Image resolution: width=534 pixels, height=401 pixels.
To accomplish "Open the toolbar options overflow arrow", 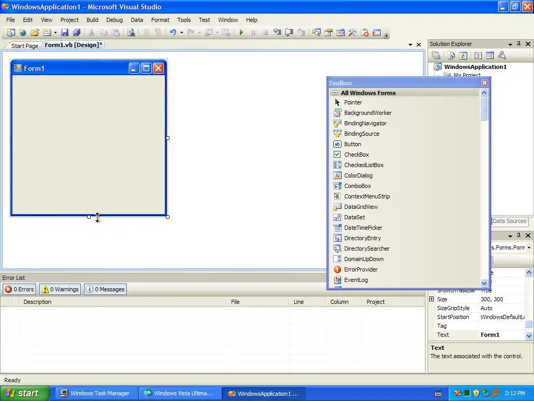I will 386,35.
